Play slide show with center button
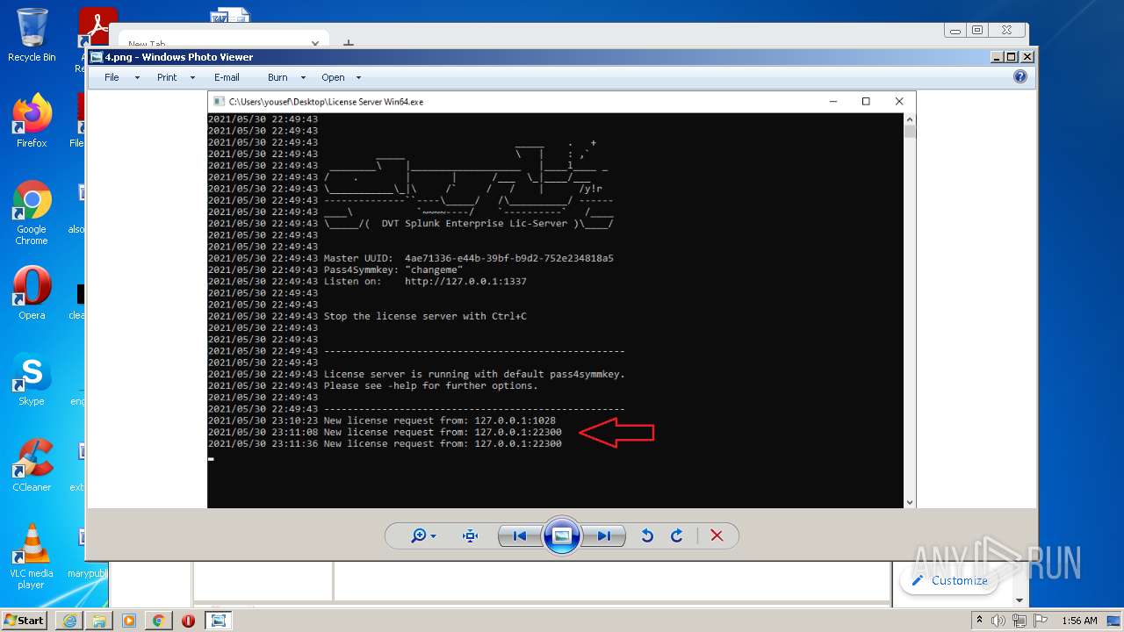This screenshot has width=1124, height=632. [562, 535]
